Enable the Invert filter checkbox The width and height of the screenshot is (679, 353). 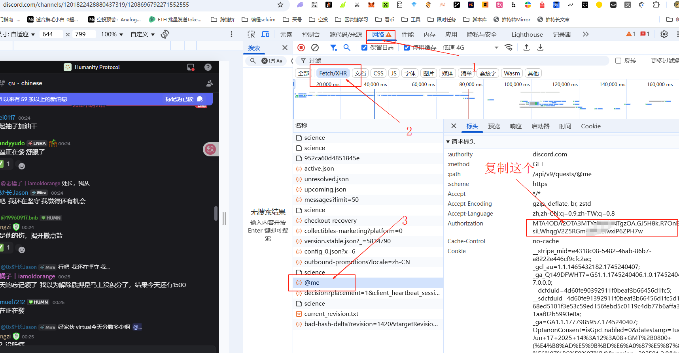tap(618, 61)
